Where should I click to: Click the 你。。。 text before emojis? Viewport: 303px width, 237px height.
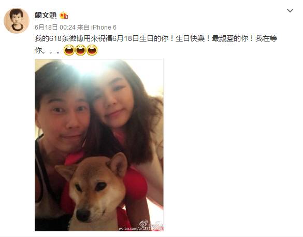pyautogui.click(x=47, y=50)
